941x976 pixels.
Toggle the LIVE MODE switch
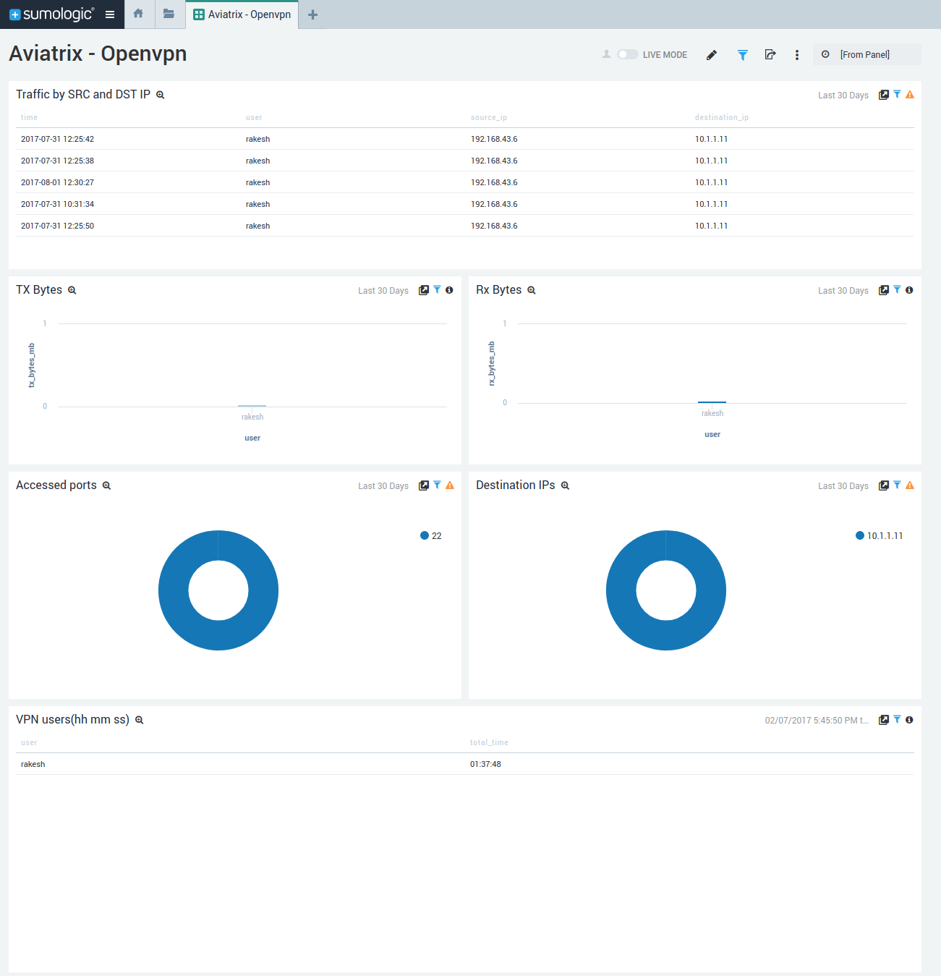point(627,54)
